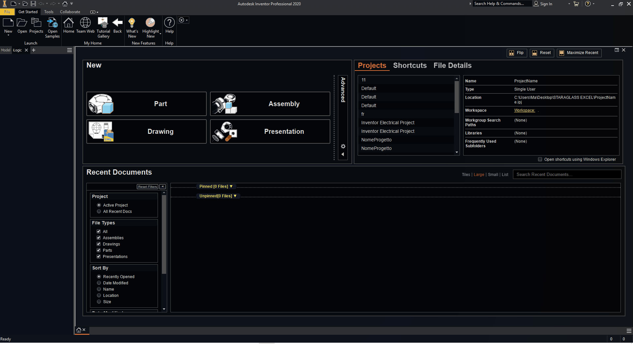
Task: Uncheck the Drawings file type filter
Action: click(99, 244)
